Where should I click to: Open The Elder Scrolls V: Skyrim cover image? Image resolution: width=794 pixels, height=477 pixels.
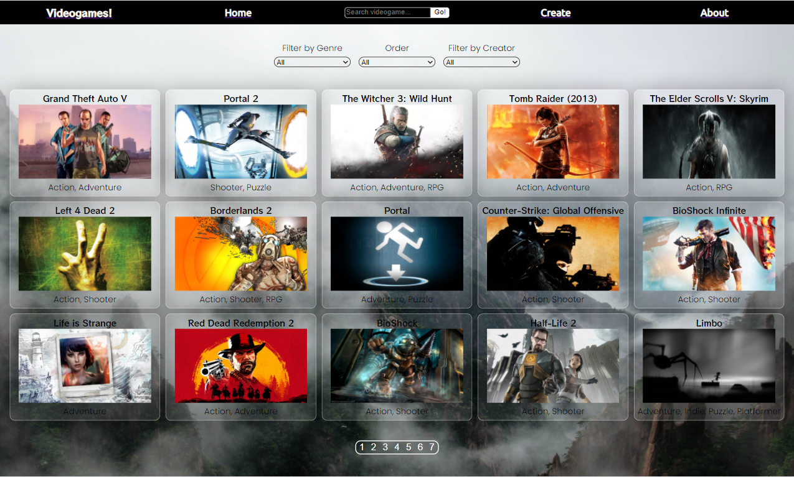pyautogui.click(x=709, y=142)
